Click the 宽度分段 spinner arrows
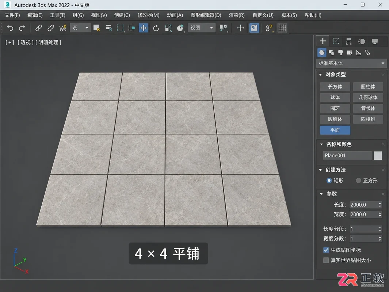The image size is (389, 292). pyautogui.click(x=380, y=239)
